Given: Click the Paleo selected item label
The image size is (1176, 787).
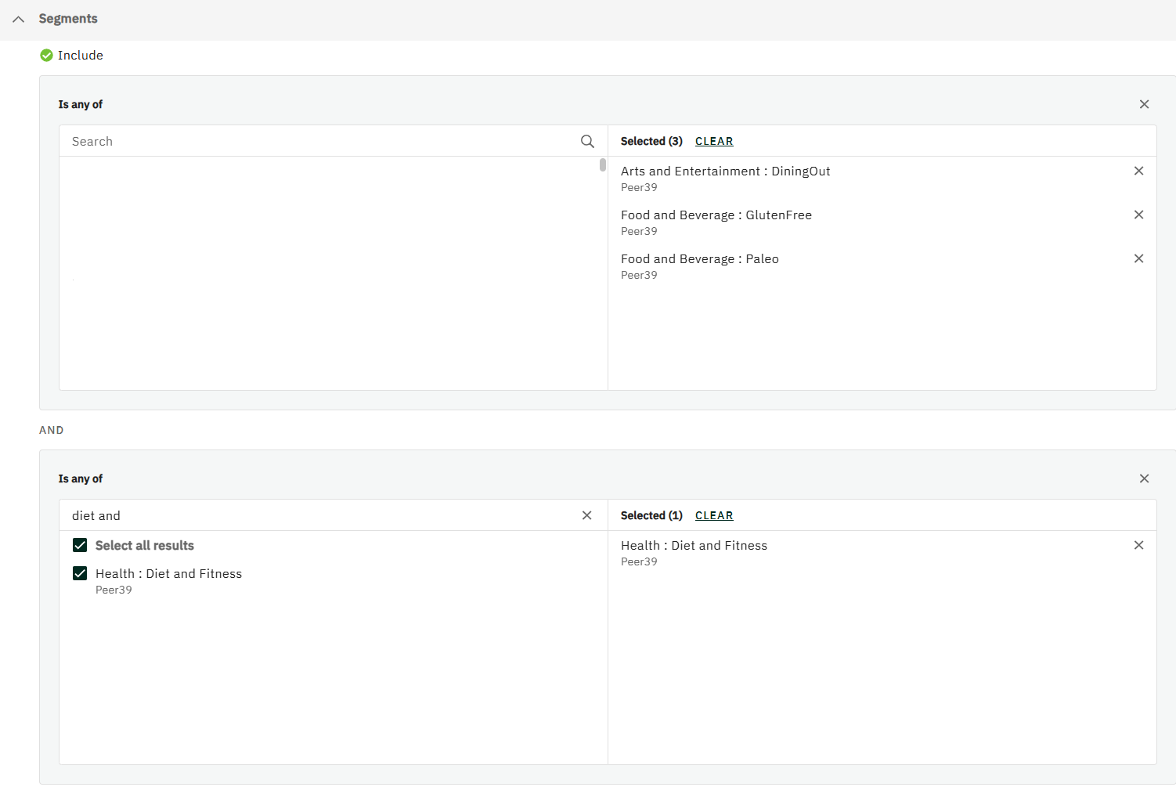Looking at the screenshot, I should (699, 259).
